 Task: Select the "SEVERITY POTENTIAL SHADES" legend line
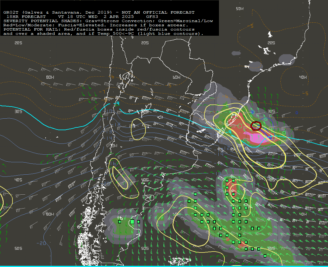(x=108, y=21)
